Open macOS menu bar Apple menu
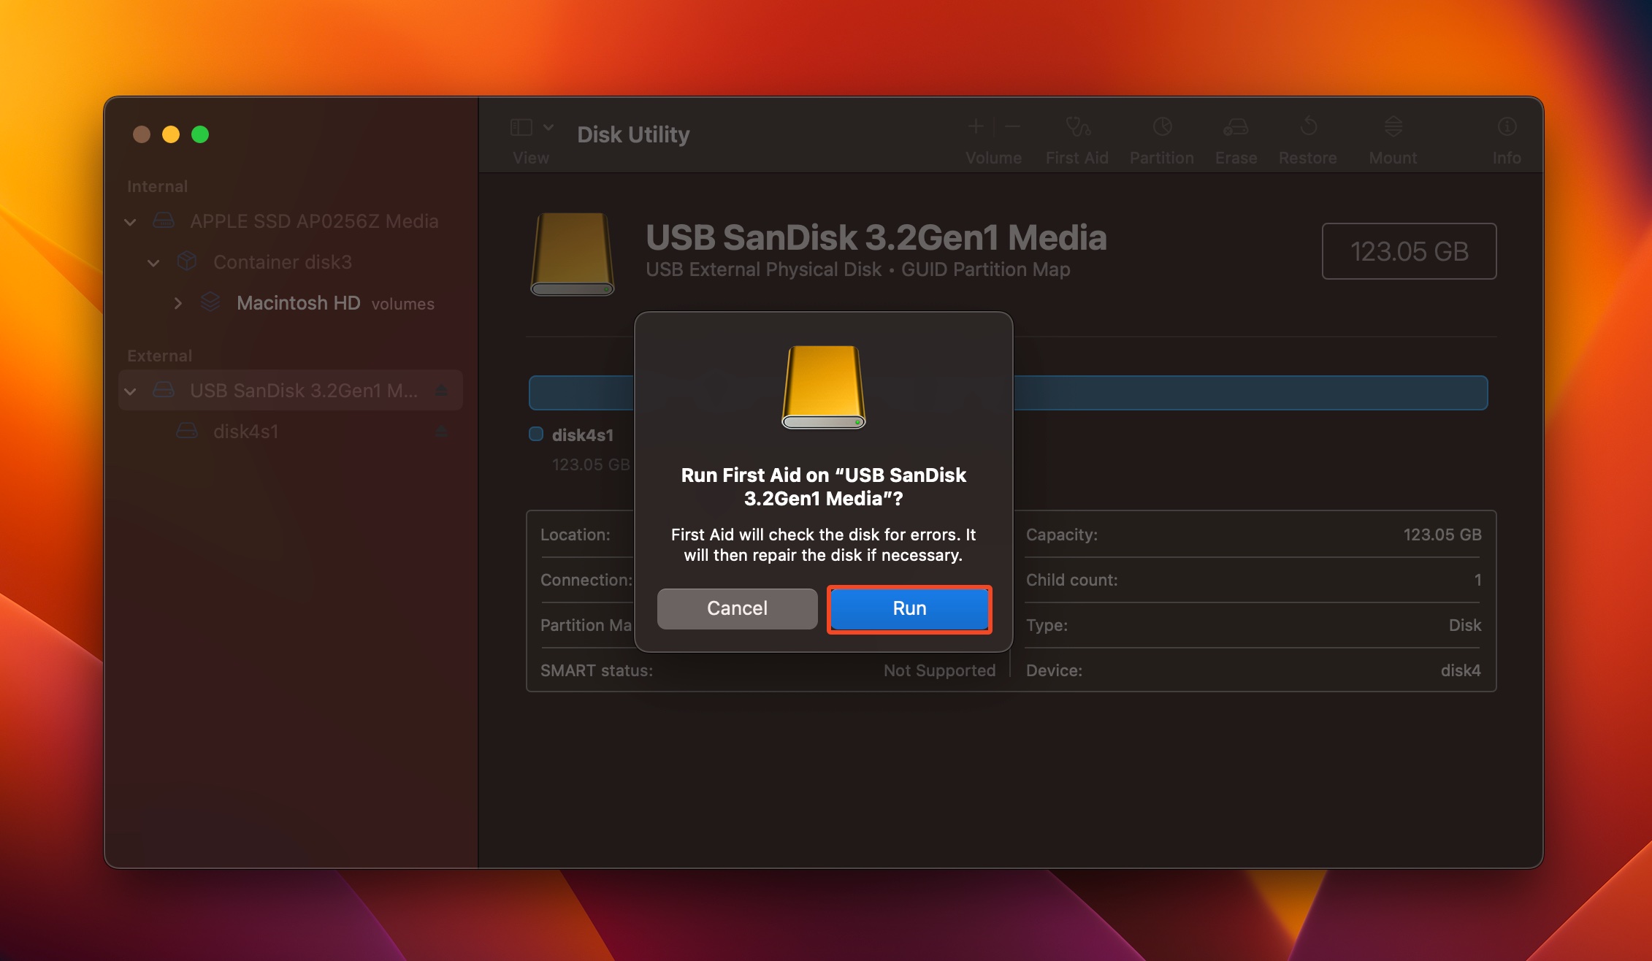This screenshot has height=961, width=1652. click(23, 14)
